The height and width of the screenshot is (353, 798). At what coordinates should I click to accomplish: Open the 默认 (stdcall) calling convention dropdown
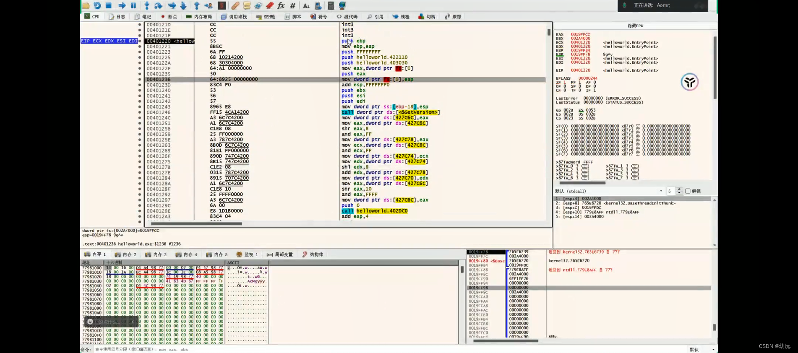(x=609, y=191)
